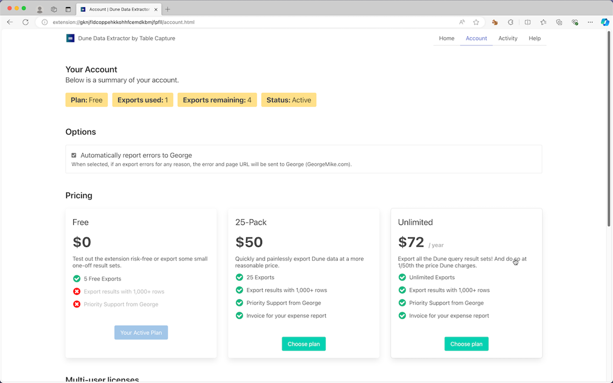The width and height of the screenshot is (613, 383).
Task: Toggle Automatically report errors to George checkbox
Action: click(x=74, y=155)
